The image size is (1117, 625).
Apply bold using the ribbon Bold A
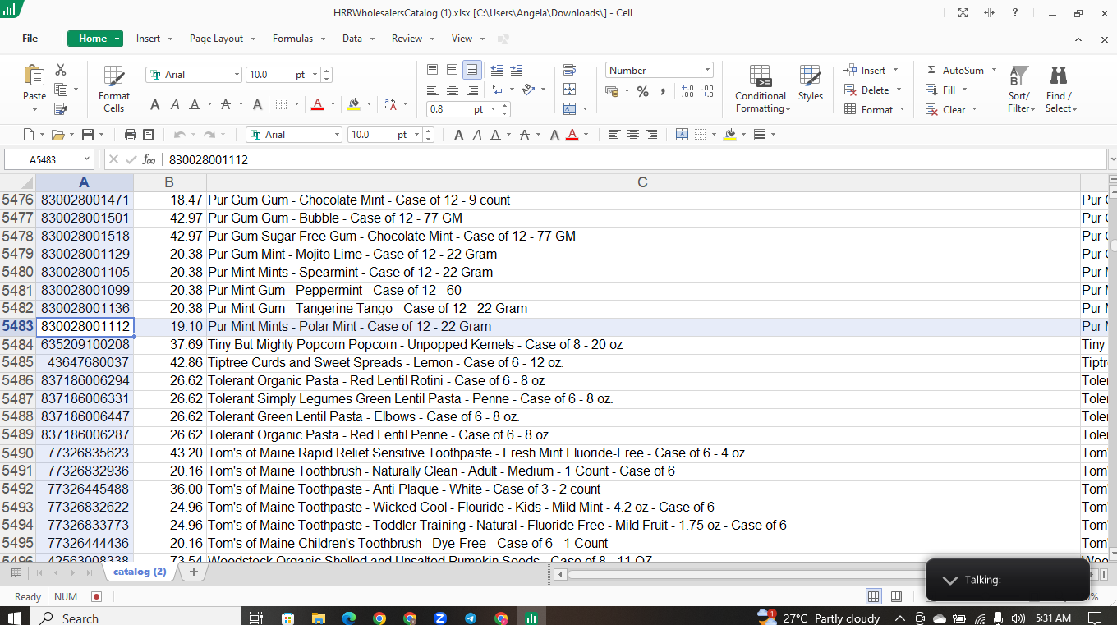point(155,104)
